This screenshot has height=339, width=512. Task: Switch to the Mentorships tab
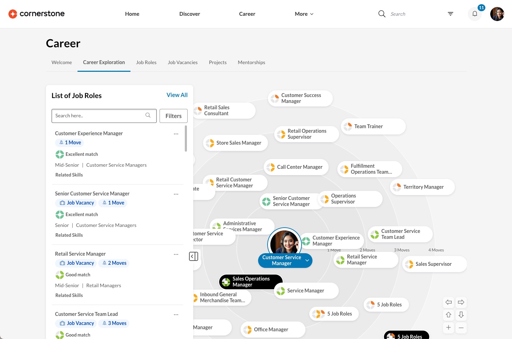click(251, 62)
